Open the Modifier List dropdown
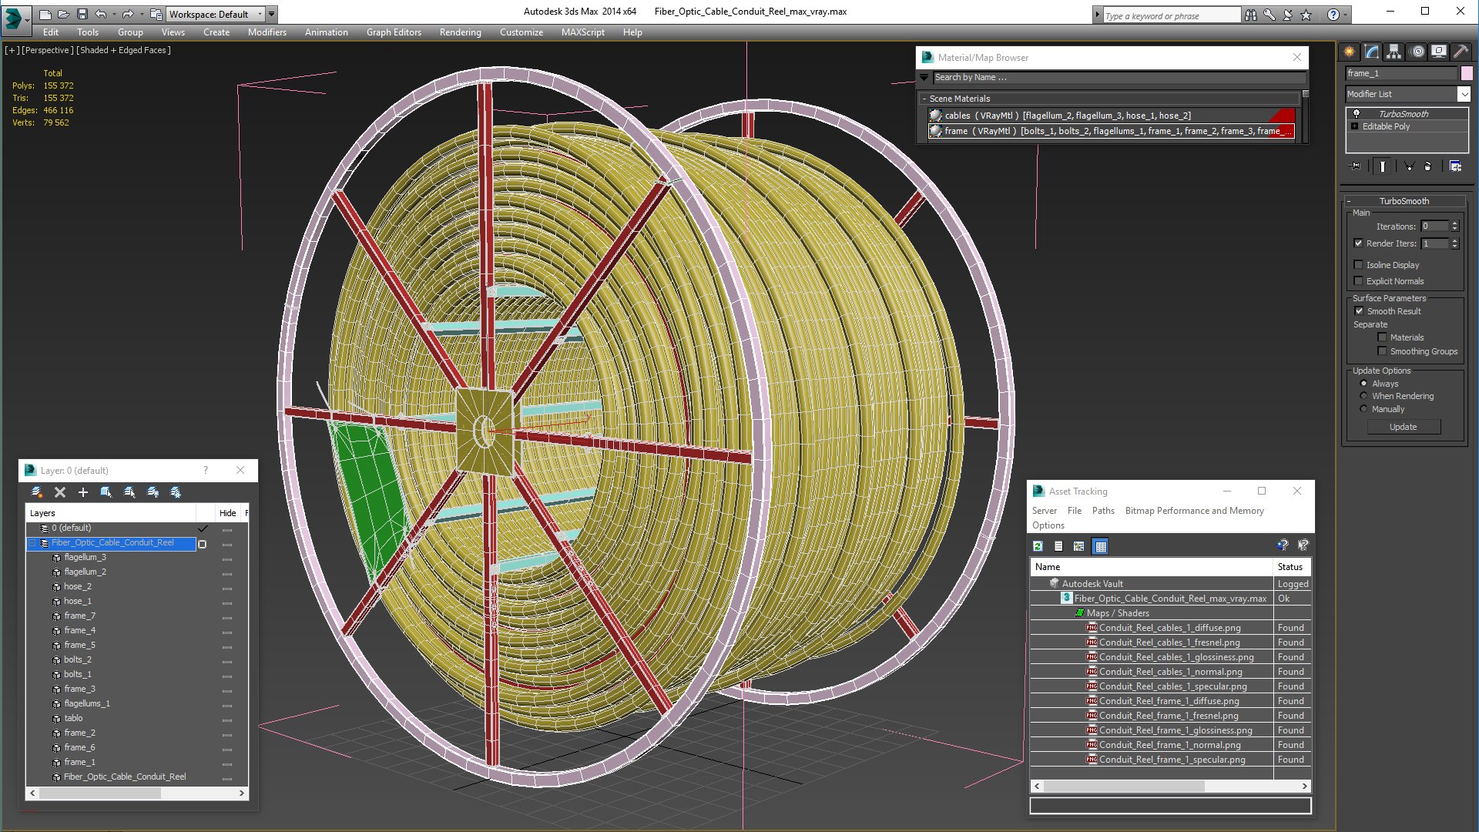 coord(1464,94)
